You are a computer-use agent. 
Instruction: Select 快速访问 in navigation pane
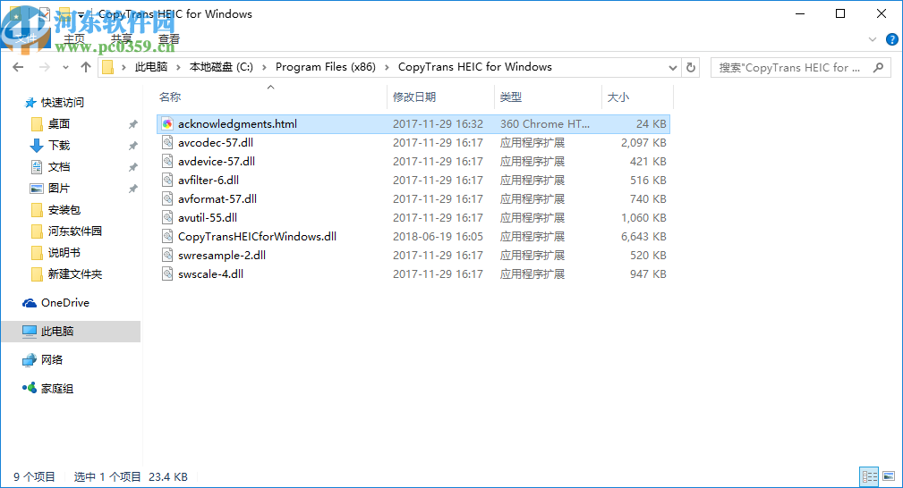[62, 103]
